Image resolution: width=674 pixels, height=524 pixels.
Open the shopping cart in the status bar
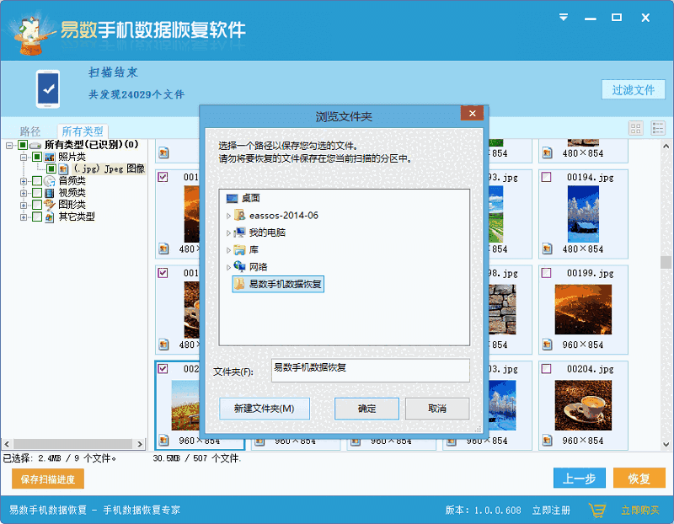pos(598,511)
